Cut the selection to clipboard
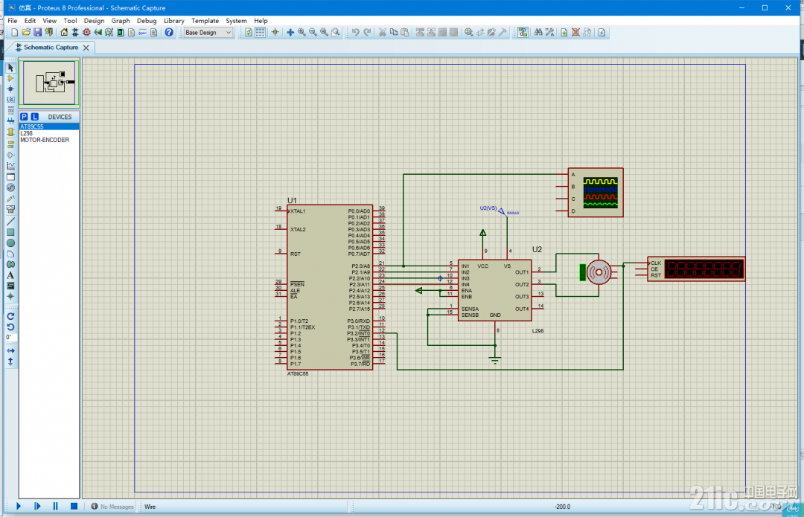The height and width of the screenshot is (517, 804). pos(382,32)
